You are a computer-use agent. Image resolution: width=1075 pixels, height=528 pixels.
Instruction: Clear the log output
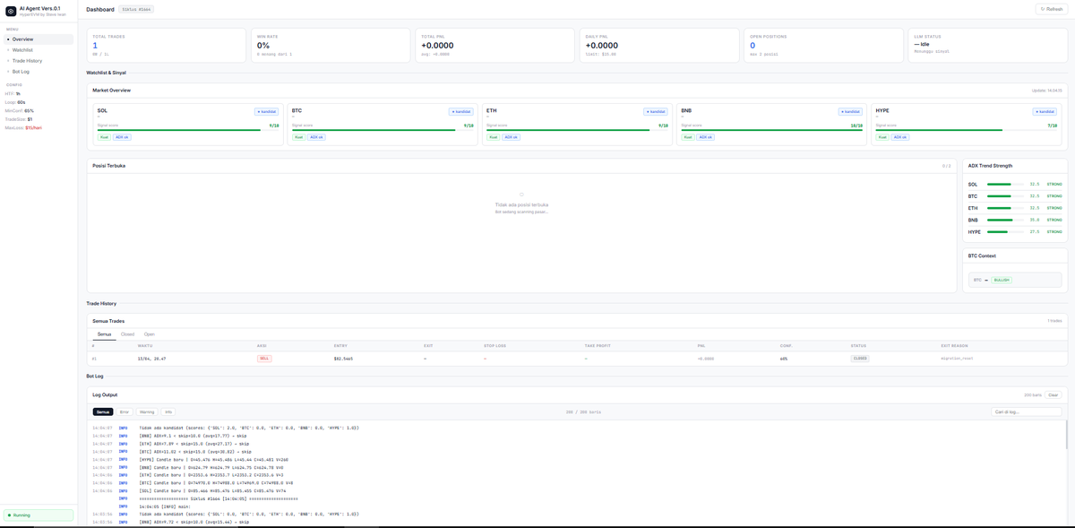1053,394
